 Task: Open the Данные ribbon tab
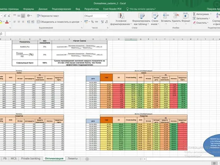(x=43, y=9)
